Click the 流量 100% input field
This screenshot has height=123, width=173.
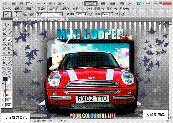tap(106, 14)
